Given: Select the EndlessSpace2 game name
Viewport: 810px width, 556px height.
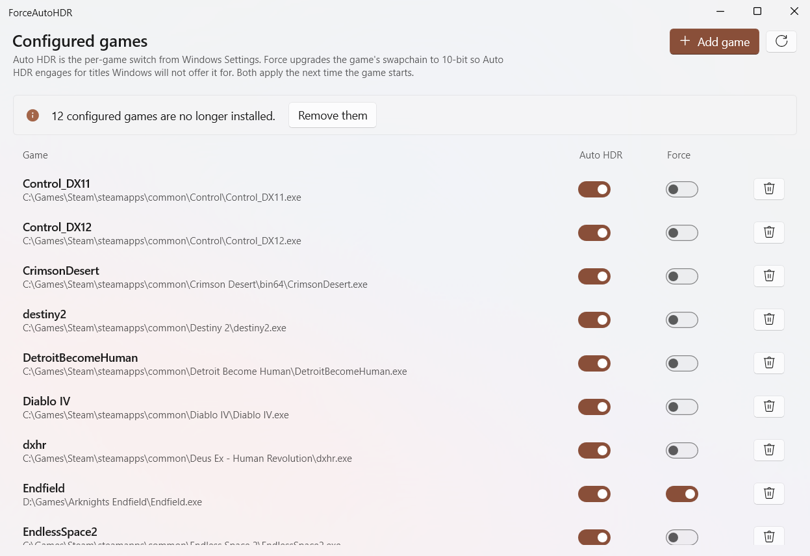Looking at the screenshot, I should [x=60, y=532].
